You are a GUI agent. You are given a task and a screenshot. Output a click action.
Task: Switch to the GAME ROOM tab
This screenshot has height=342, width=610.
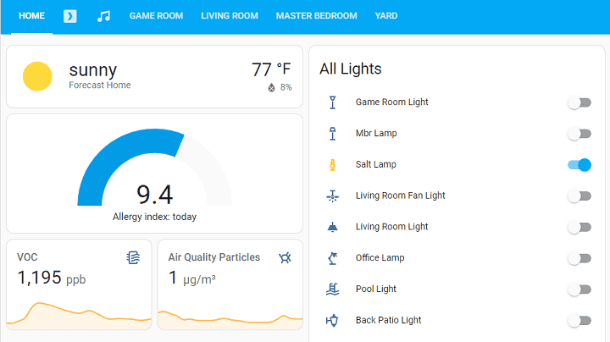[x=156, y=16]
